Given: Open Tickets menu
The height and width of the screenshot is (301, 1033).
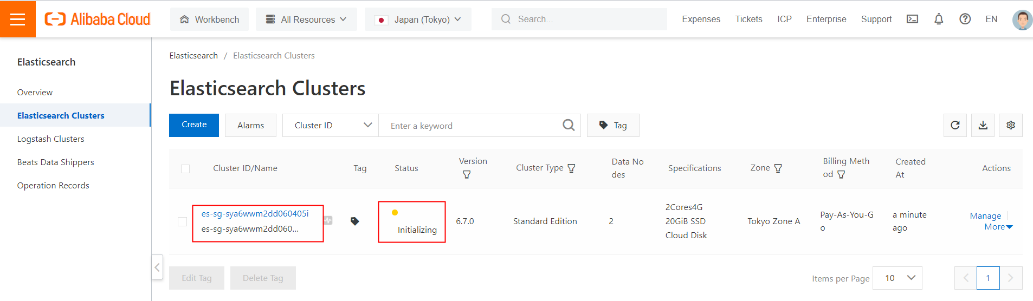Looking at the screenshot, I should point(748,19).
